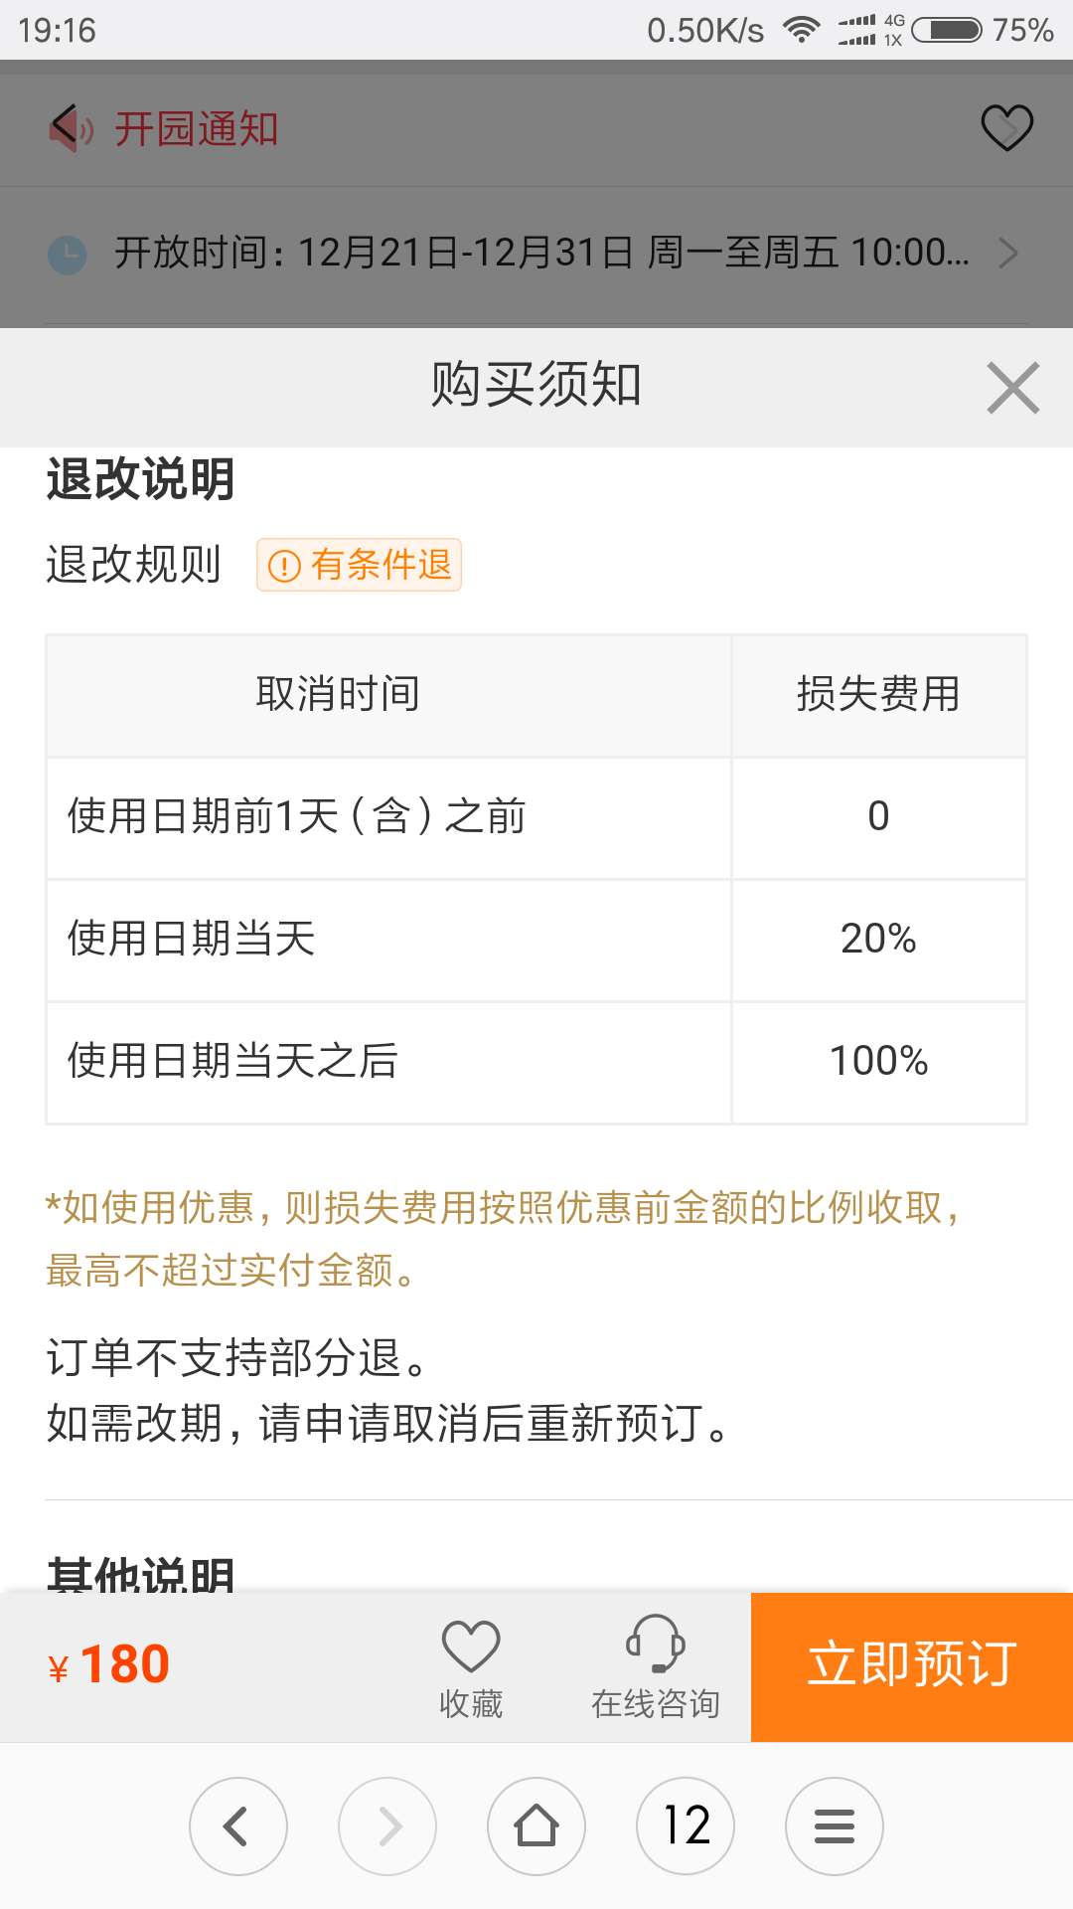Open the browser hamburger menu
1073x1909 pixels.
point(835,1826)
